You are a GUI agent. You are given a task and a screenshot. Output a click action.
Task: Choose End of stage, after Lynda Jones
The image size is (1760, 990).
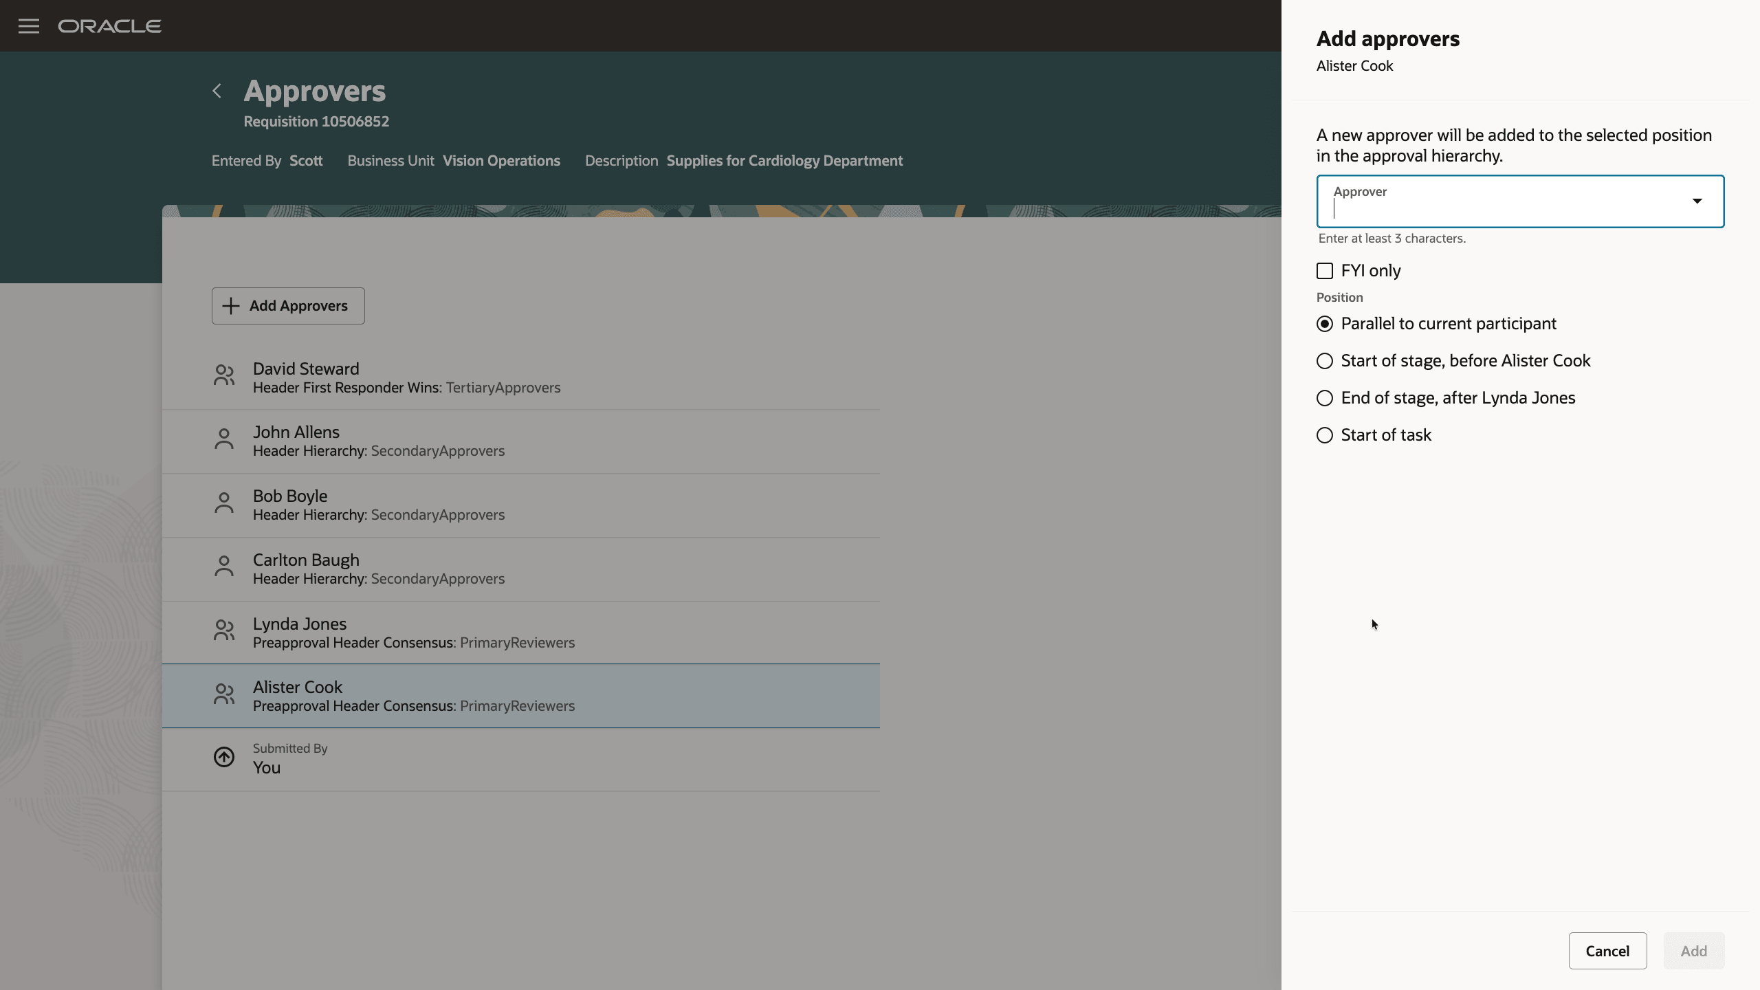click(x=1325, y=397)
